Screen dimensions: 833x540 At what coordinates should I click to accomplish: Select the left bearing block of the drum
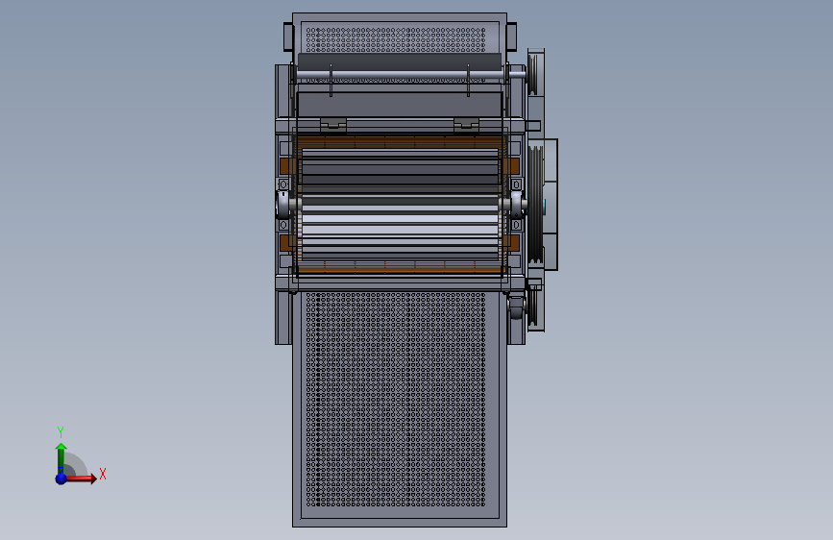(x=283, y=205)
